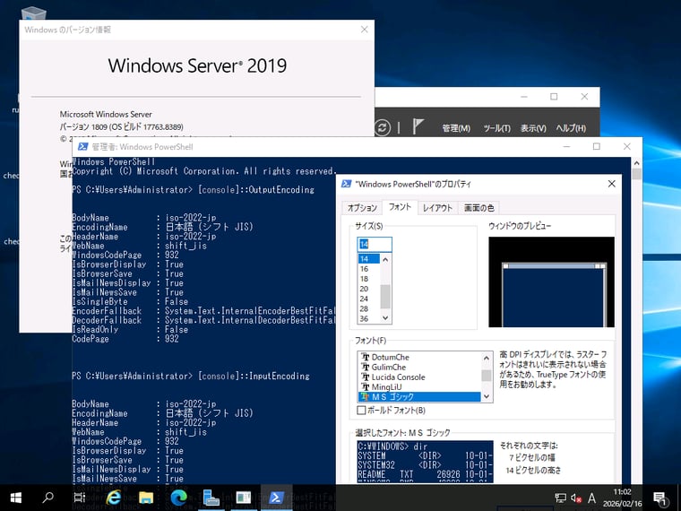Show the clock and calendar flyout
The width and height of the screenshot is (681, 511).
click(622, 498)
